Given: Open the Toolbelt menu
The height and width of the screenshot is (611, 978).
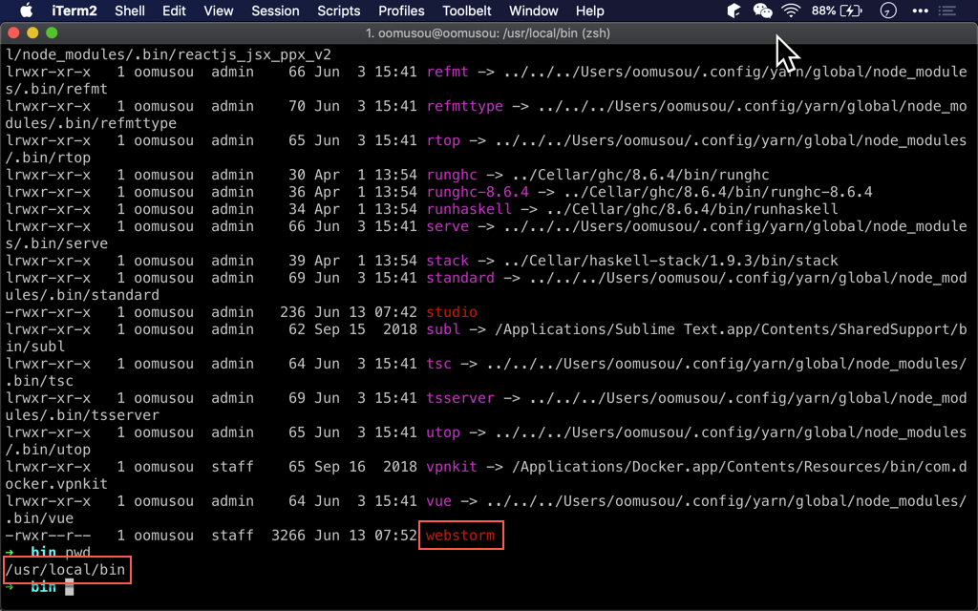Looking at the screenshot, I should pos(467,11).
